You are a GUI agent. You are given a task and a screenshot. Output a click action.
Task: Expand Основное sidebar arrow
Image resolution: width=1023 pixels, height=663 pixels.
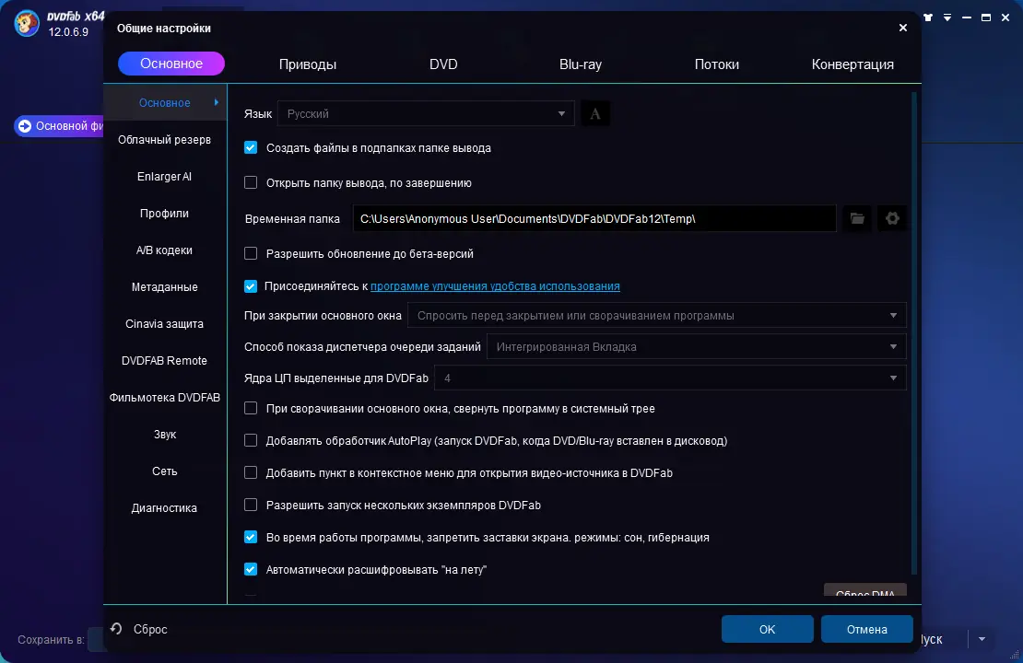(216, 102)
